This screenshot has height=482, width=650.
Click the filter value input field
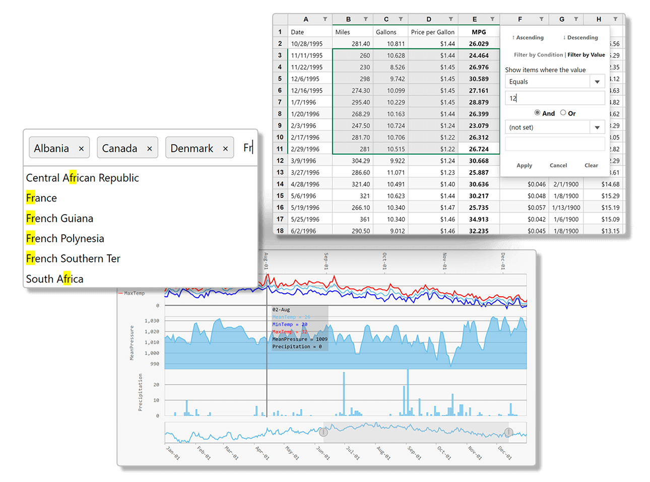[554, 98]
